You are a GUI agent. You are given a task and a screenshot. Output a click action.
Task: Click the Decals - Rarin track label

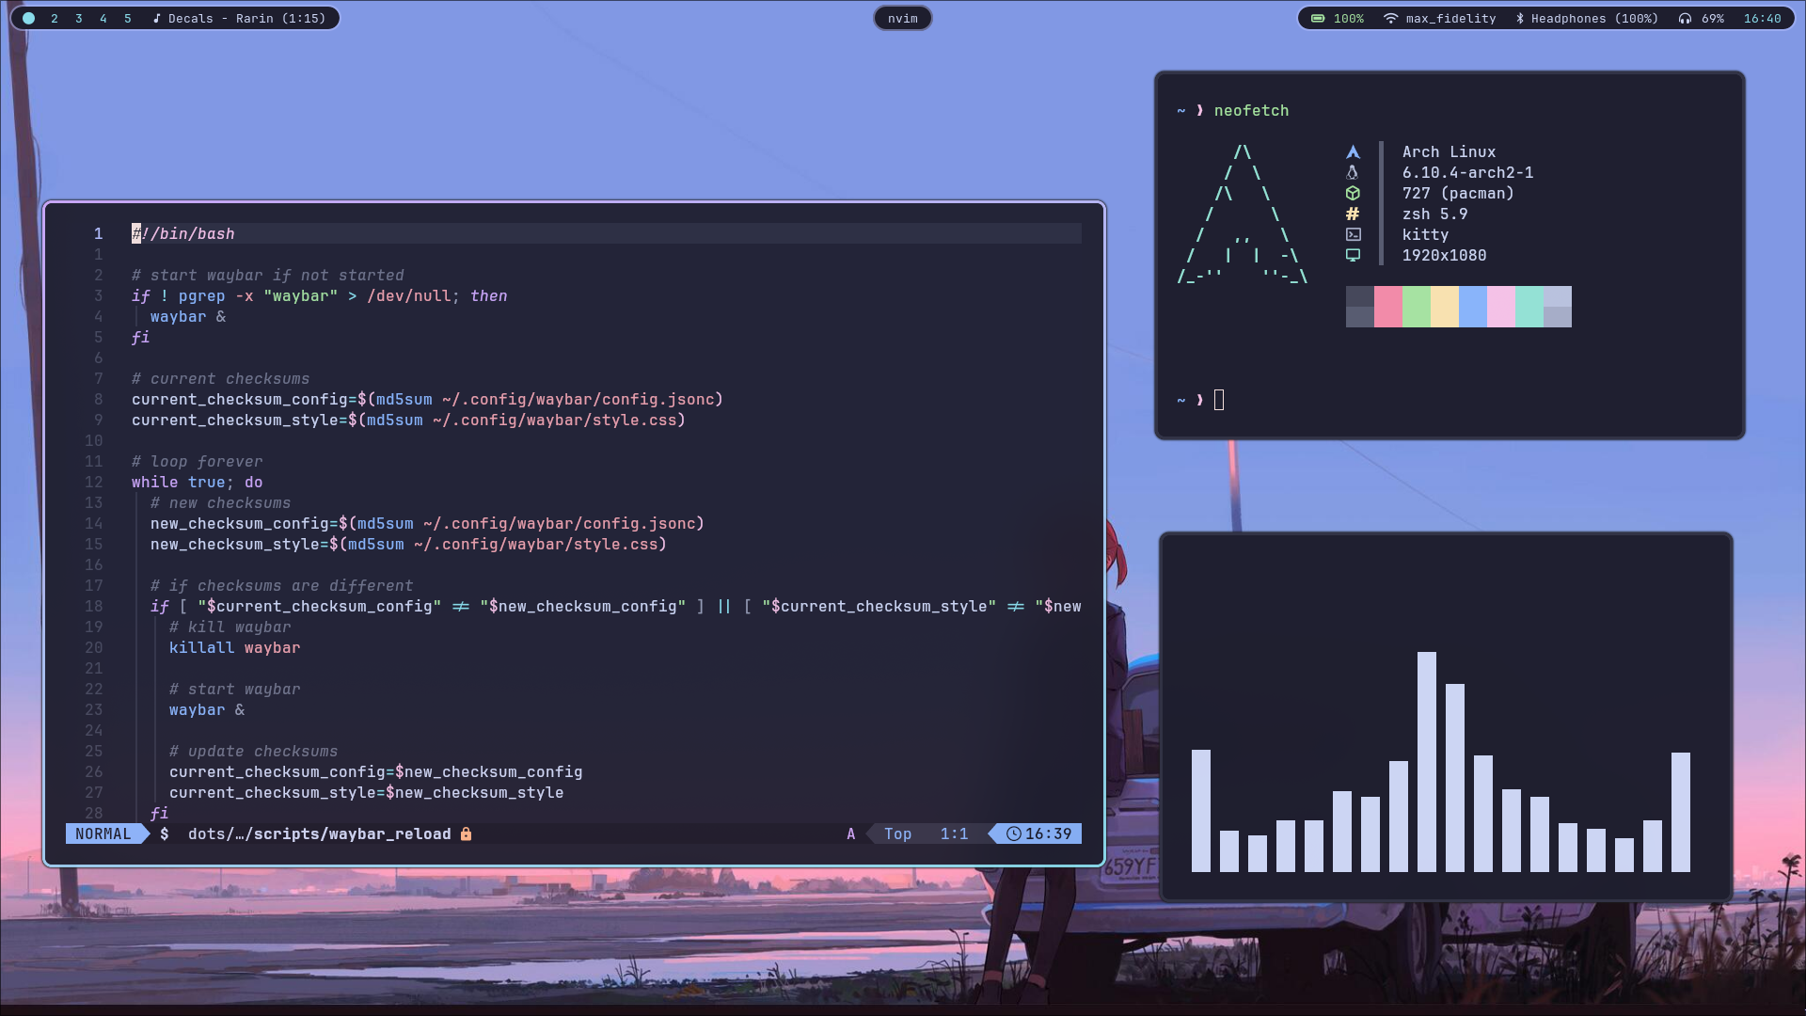click(246, 18)
